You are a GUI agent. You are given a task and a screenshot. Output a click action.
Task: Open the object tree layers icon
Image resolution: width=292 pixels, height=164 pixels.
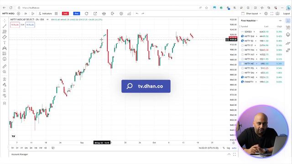point(288,35)
